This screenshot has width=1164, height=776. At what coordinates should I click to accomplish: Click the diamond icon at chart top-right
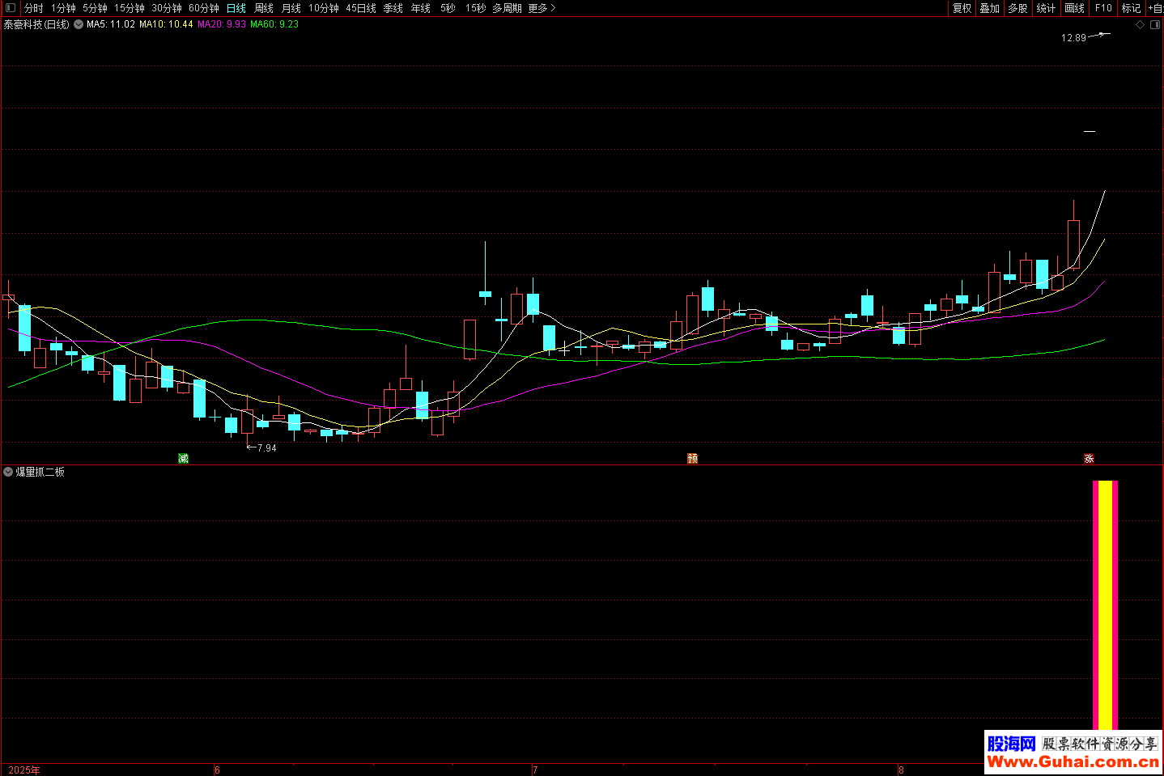pos(1140,25)
